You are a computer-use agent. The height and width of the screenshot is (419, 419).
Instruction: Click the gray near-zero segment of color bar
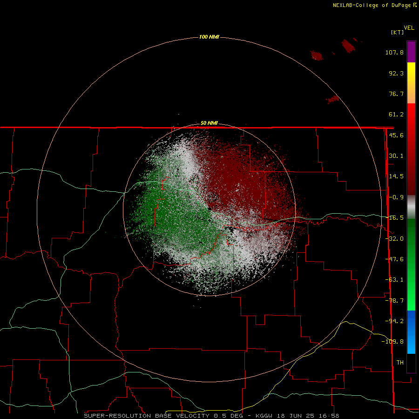[x=411, y=207]
